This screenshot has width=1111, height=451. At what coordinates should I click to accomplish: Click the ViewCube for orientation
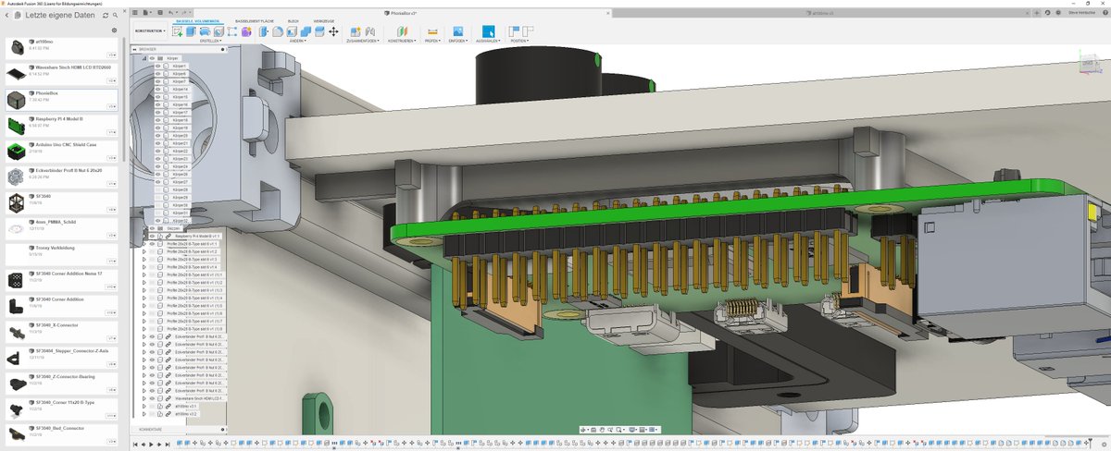[x=1089, y=65]
